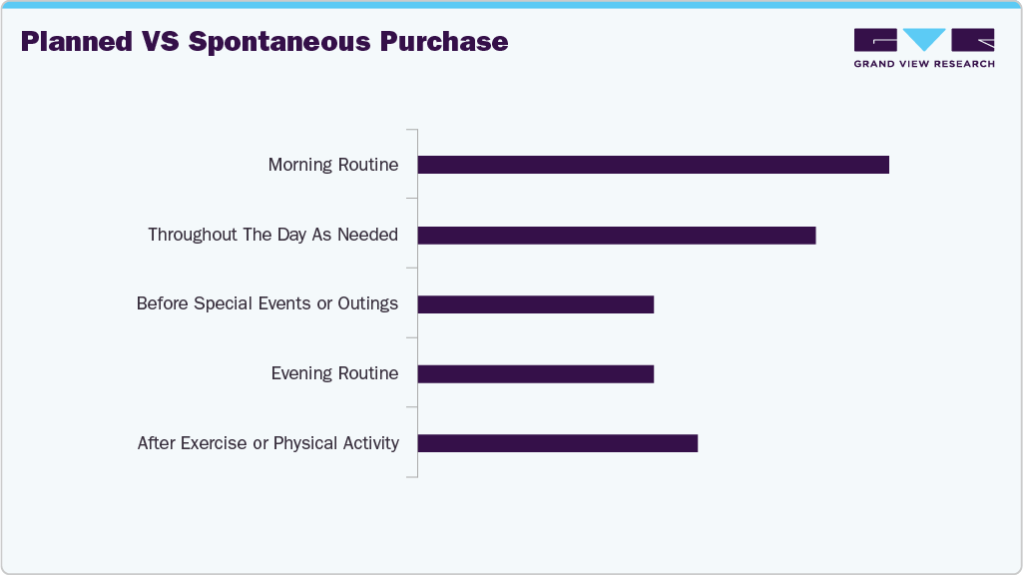Click the 'After Exercise or Physical Activity' label
Viewport: 1023px width, 575px height.
[267, 443]
